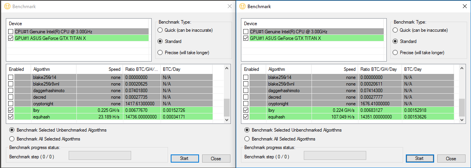
Task: Click the Algorithm column header in the left window
Action: point(54,69)
